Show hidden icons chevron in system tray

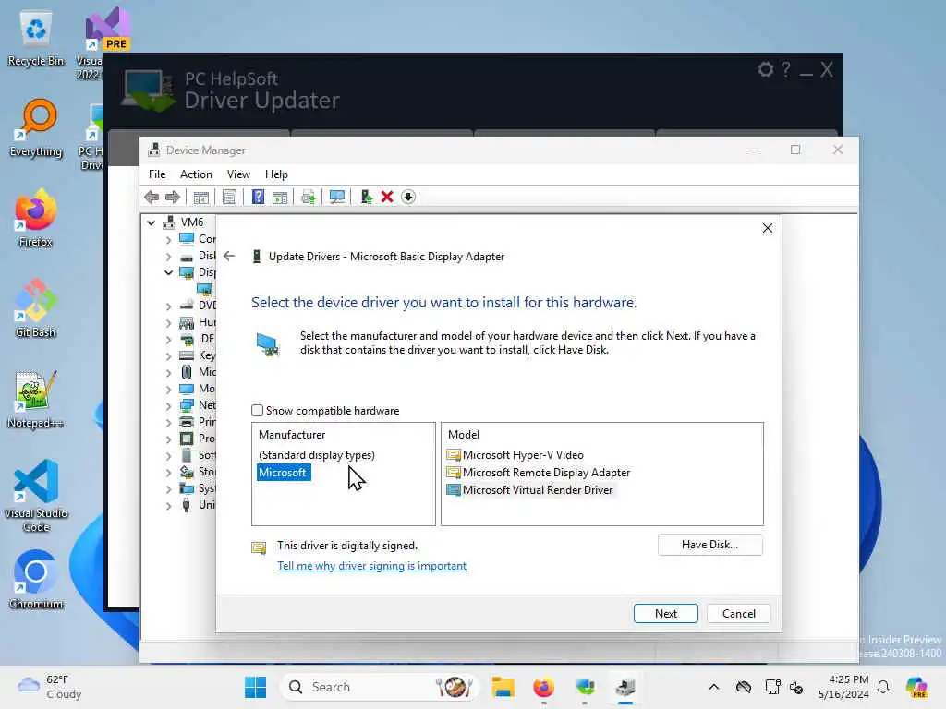click(714, 687)
